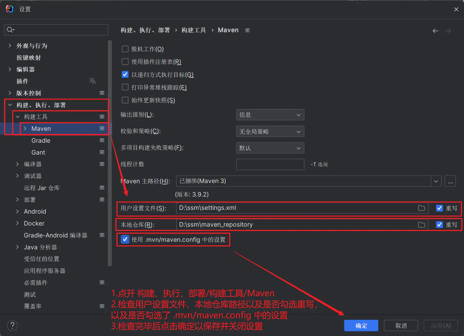
Task: Click project-level icon beside 编译器
Action: click(102, 164)
